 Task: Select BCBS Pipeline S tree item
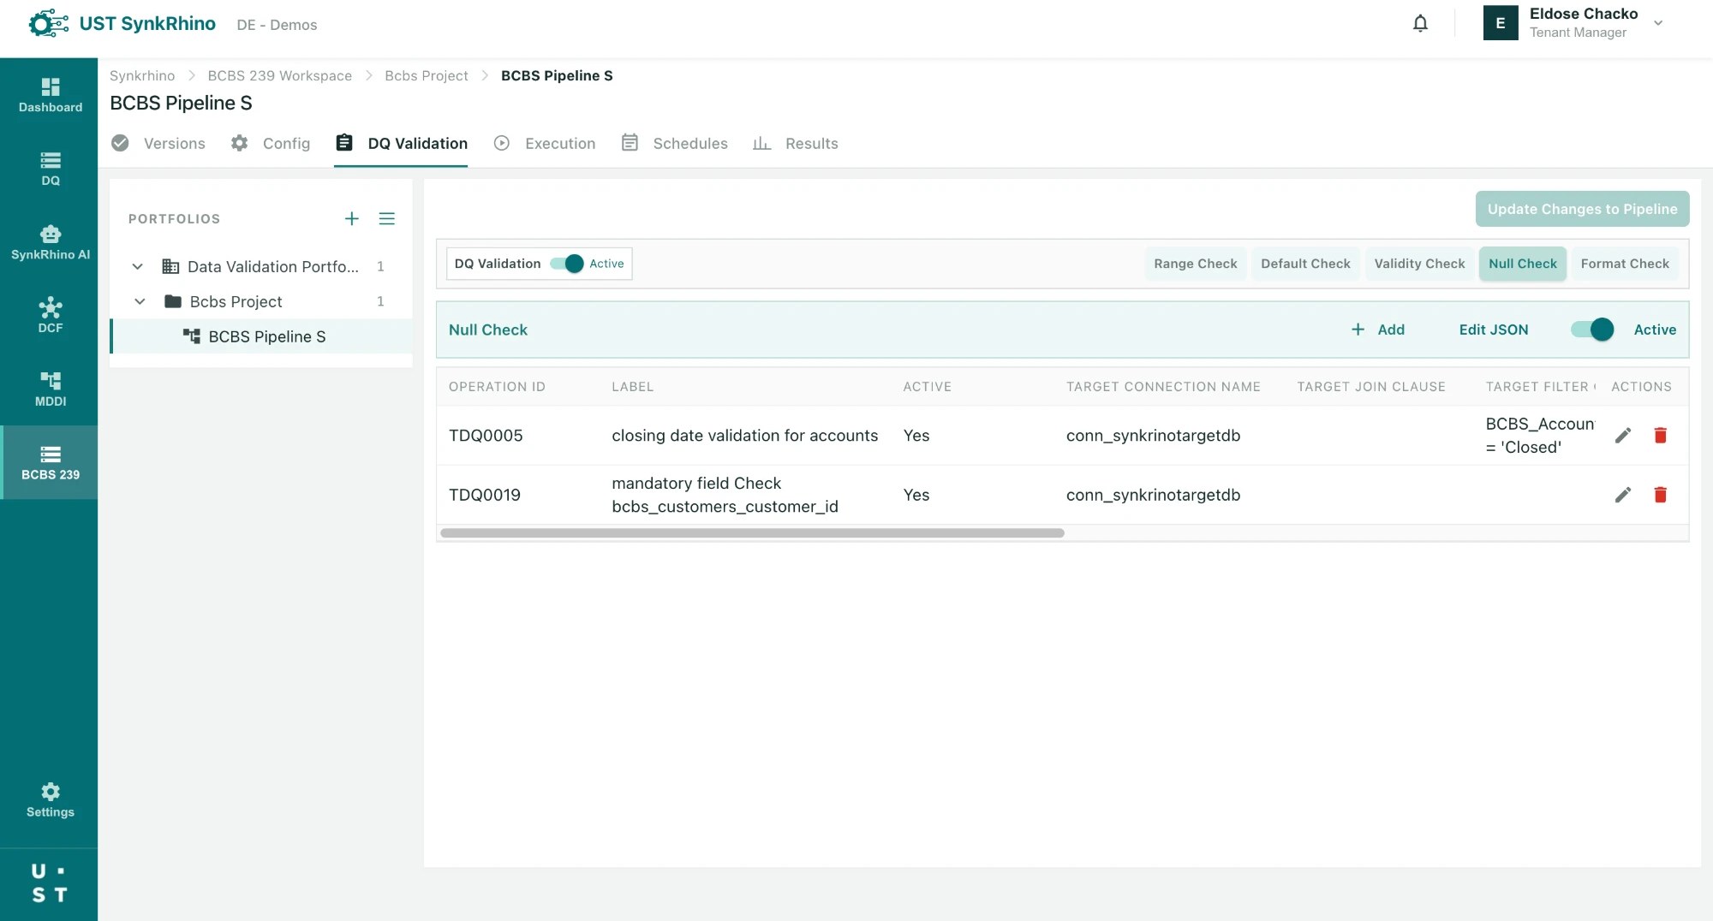tap(261, 336)
